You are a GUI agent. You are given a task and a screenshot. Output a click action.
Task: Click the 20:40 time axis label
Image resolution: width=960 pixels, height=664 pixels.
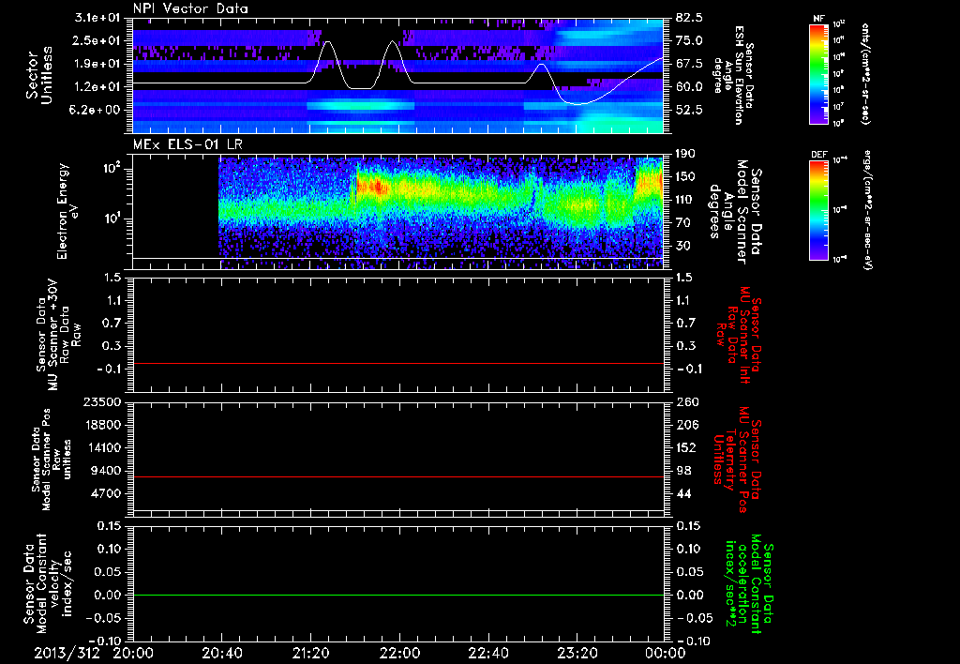click(x=222, y=653)
